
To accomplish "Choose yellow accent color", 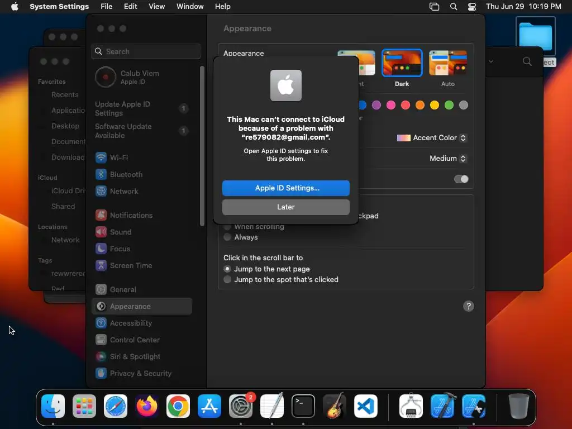I will pyautogui.click(x=435, y=105).
